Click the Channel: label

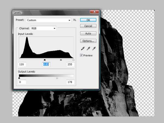coord(24,28)
